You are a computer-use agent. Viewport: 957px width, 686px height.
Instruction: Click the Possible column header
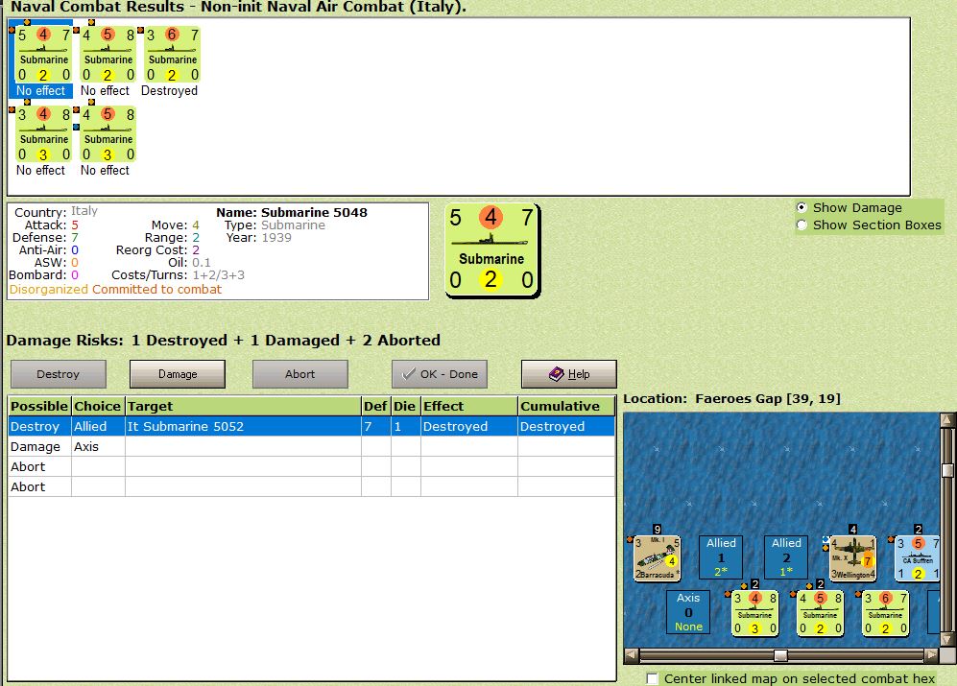pos(39,407)
